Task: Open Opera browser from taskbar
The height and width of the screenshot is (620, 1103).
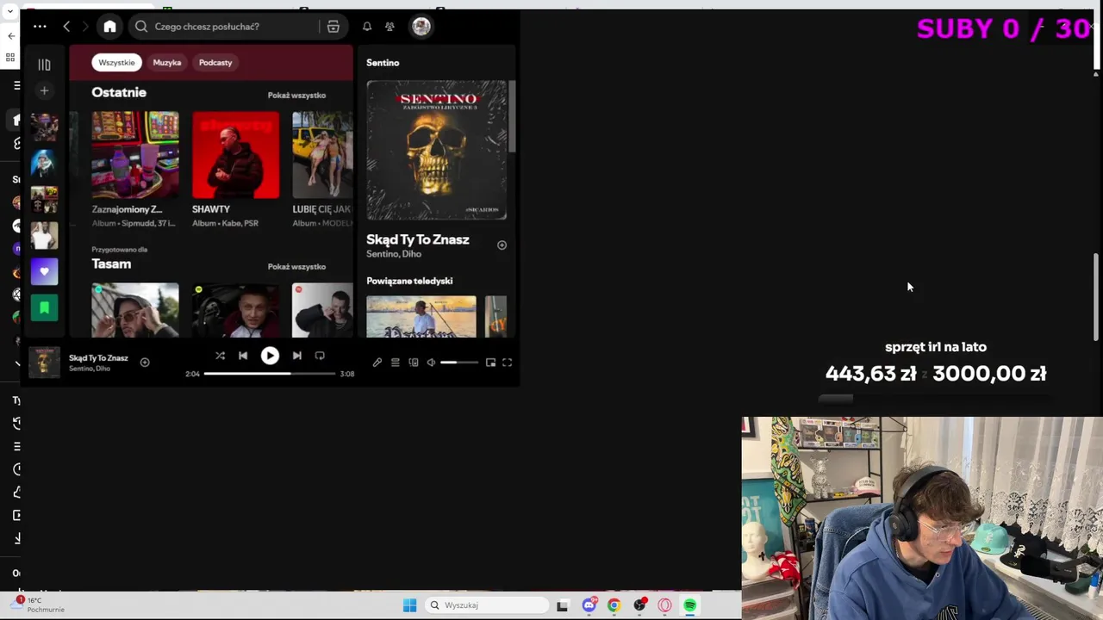Action: click(664, 605)
